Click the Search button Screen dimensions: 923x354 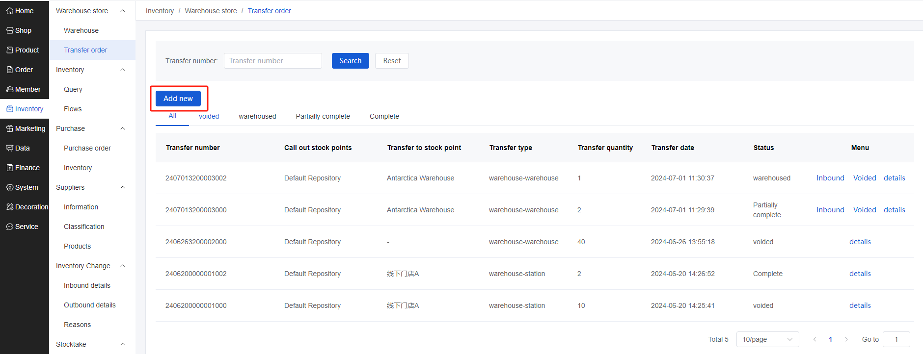351,61
